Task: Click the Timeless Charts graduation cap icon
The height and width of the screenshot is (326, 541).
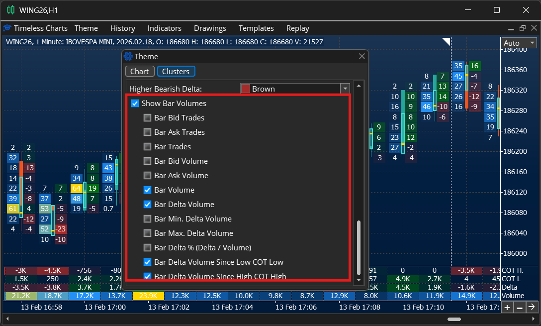Action: [x=7, y=28]
